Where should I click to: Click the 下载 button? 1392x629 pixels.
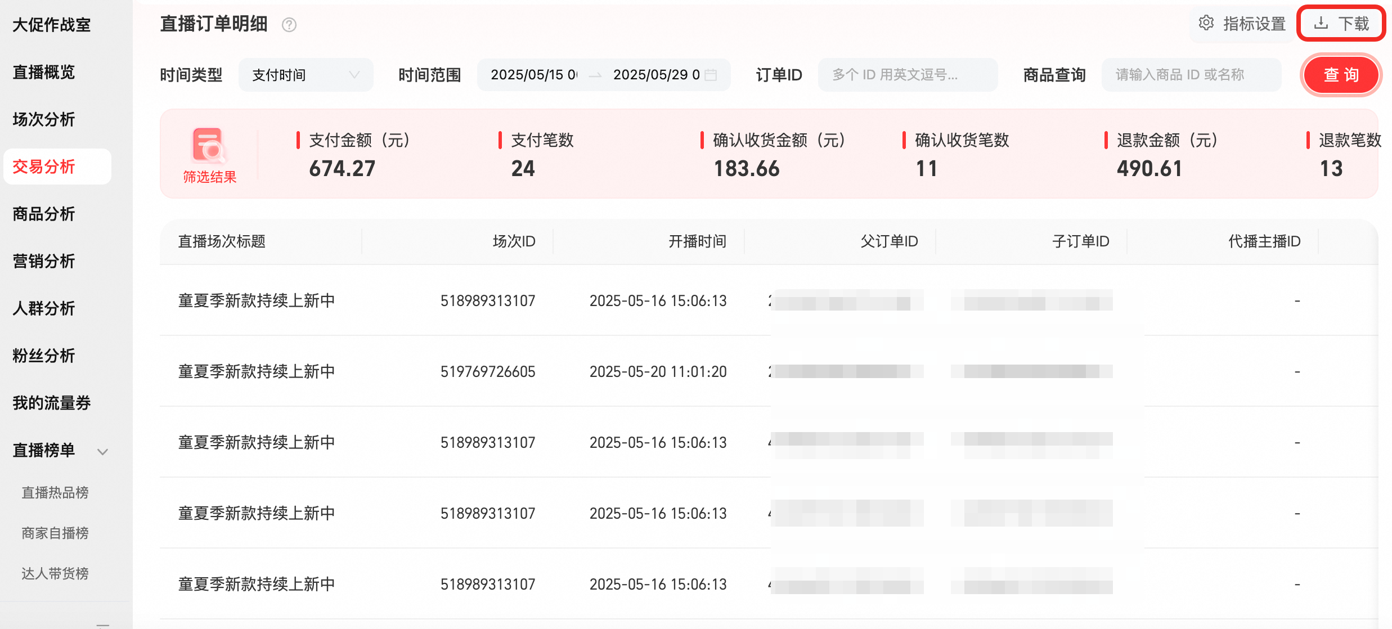click(x=1341, y=23)
